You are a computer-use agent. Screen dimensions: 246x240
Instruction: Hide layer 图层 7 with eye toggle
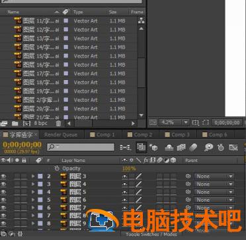3,208
